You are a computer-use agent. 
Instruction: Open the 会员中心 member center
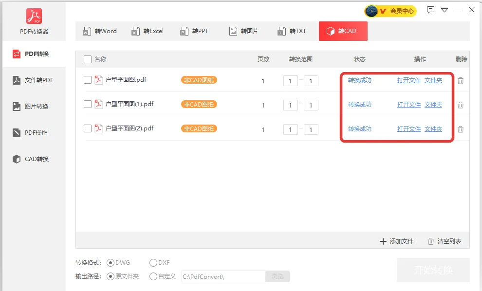390,11
